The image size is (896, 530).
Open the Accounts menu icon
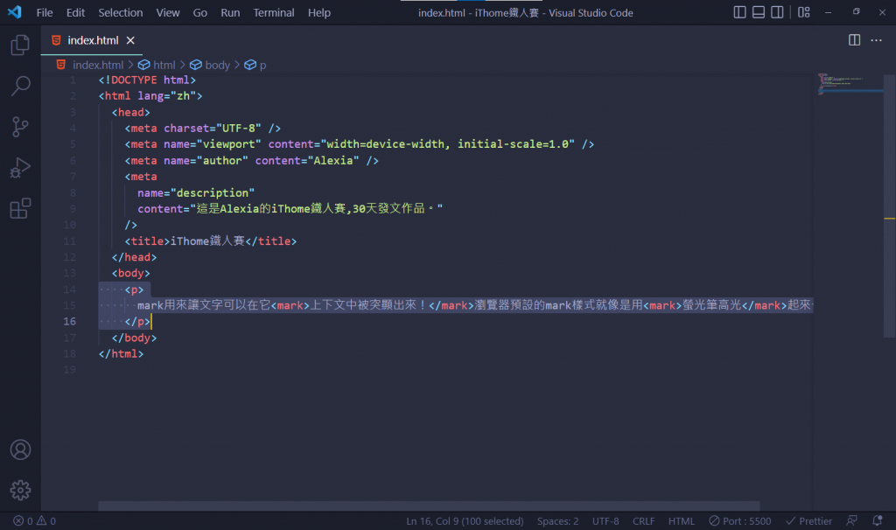tap(20, 450)
